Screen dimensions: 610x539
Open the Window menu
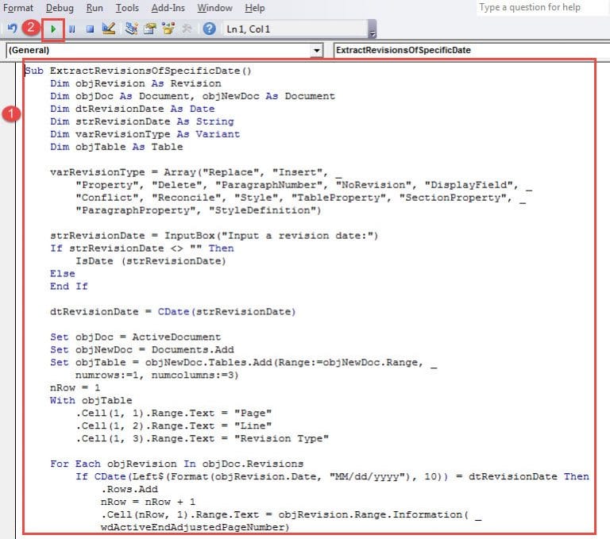[x=214, y=8]
